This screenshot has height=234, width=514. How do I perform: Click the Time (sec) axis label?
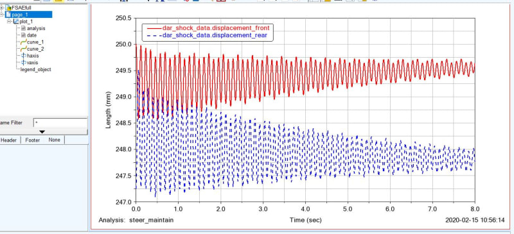[x=305, y=220]
